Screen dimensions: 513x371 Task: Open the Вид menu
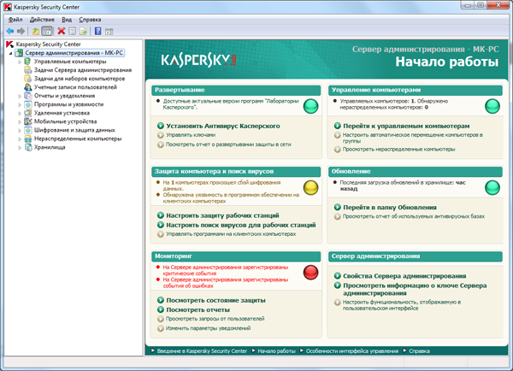[x=67, y=20]
